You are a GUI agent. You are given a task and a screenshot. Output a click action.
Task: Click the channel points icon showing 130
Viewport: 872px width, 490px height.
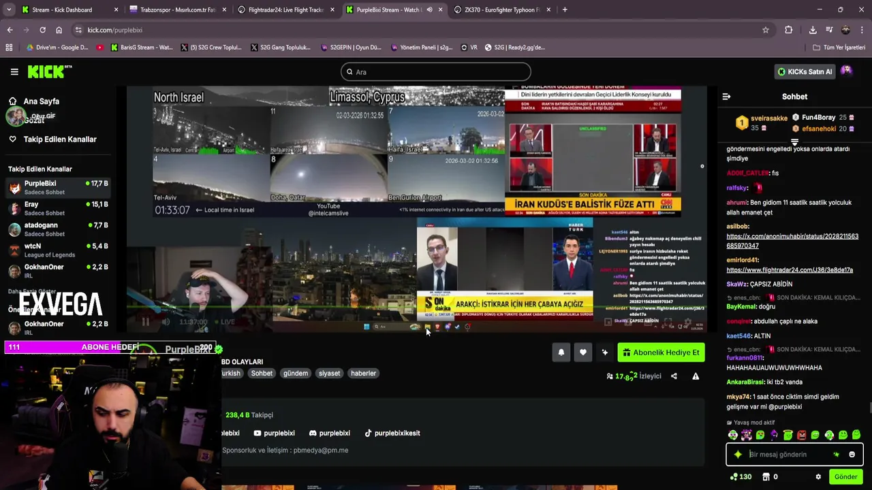740,477
